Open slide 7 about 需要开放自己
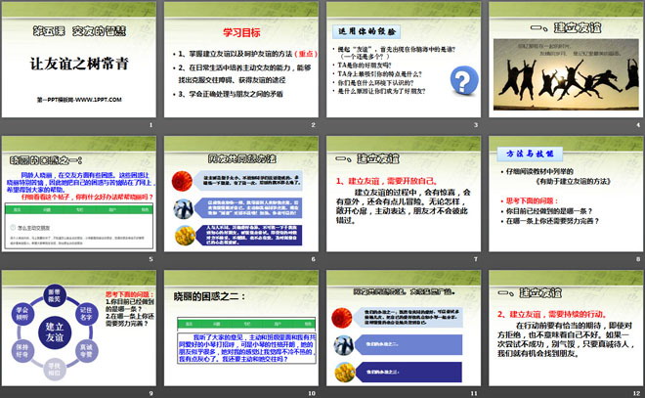 (404, 194)
